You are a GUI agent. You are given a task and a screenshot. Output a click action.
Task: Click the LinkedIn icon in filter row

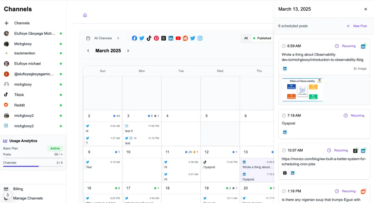click(x=171, y=38)
